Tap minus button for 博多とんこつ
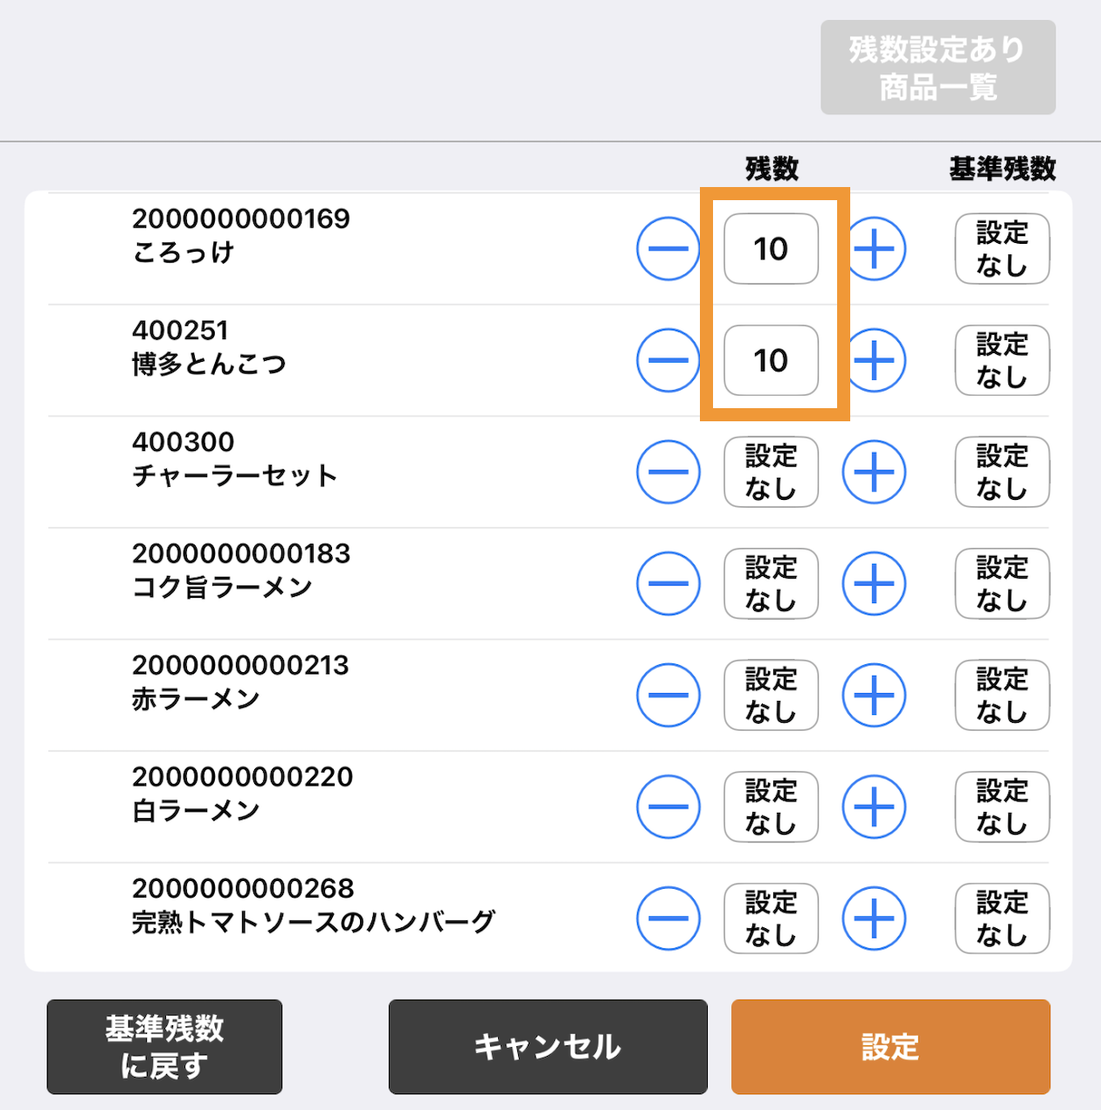This screenshot has width=1101, height=1110. click(668, 360)
